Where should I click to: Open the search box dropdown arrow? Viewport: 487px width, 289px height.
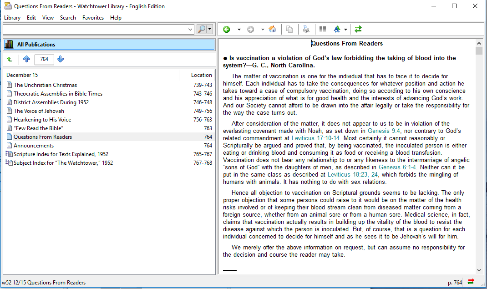[190, 29]
